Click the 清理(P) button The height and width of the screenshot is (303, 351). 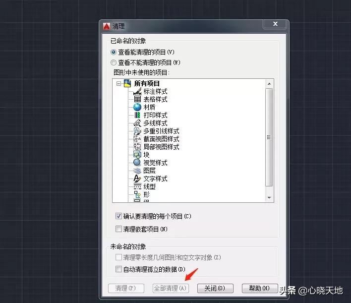(126, 288)
